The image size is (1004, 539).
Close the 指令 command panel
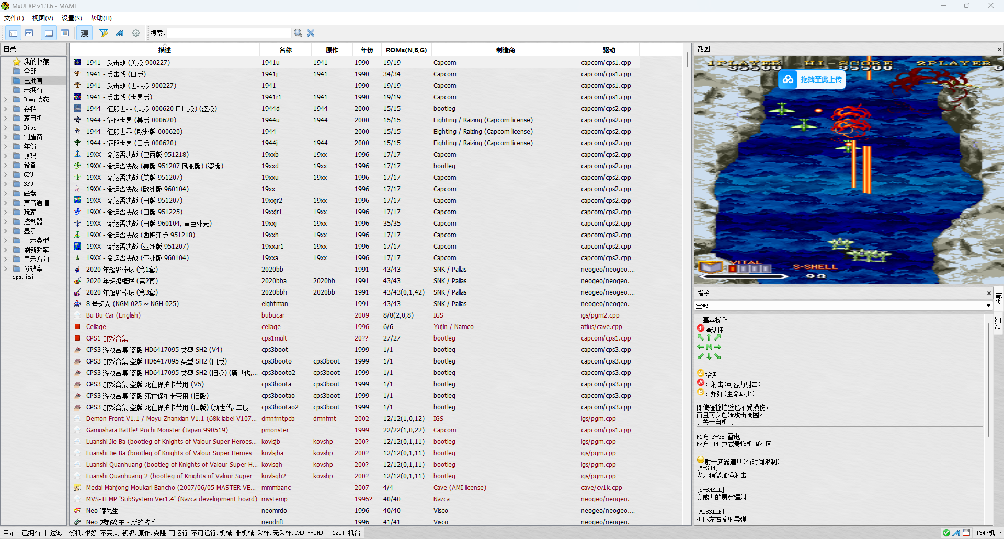click(x=989, y=293)
